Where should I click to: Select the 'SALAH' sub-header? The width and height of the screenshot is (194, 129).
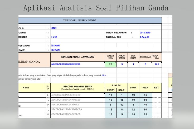click(122, 90)
